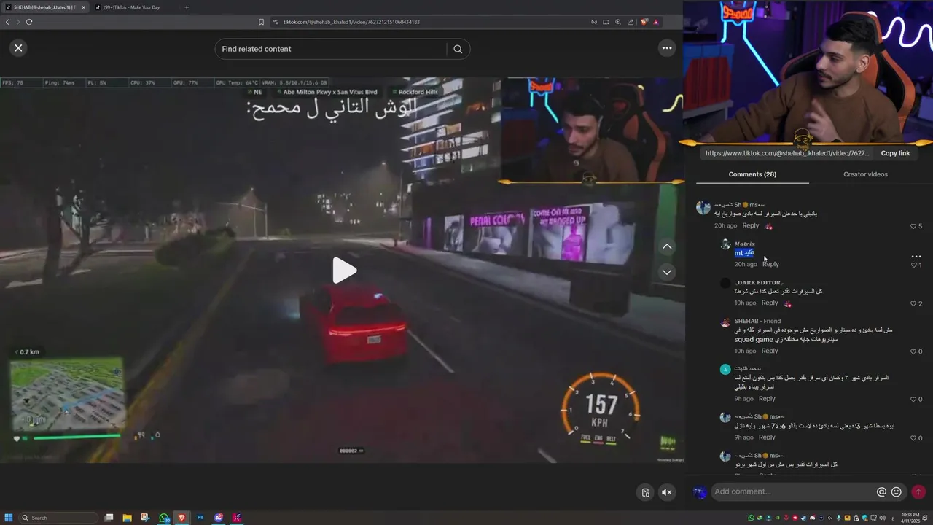Click the tiktok.com video URL in the share box

pos(786,153)
